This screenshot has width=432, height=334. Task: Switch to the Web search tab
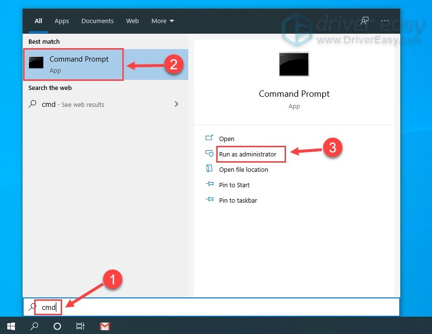point(132,21)
